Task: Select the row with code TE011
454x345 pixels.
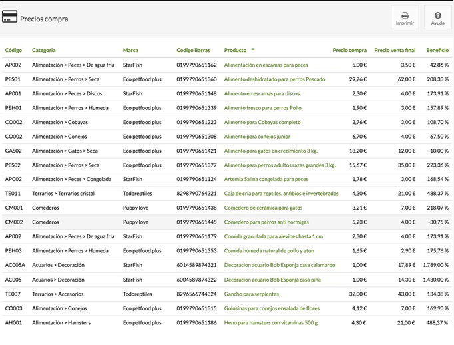Action: point(13,194)
